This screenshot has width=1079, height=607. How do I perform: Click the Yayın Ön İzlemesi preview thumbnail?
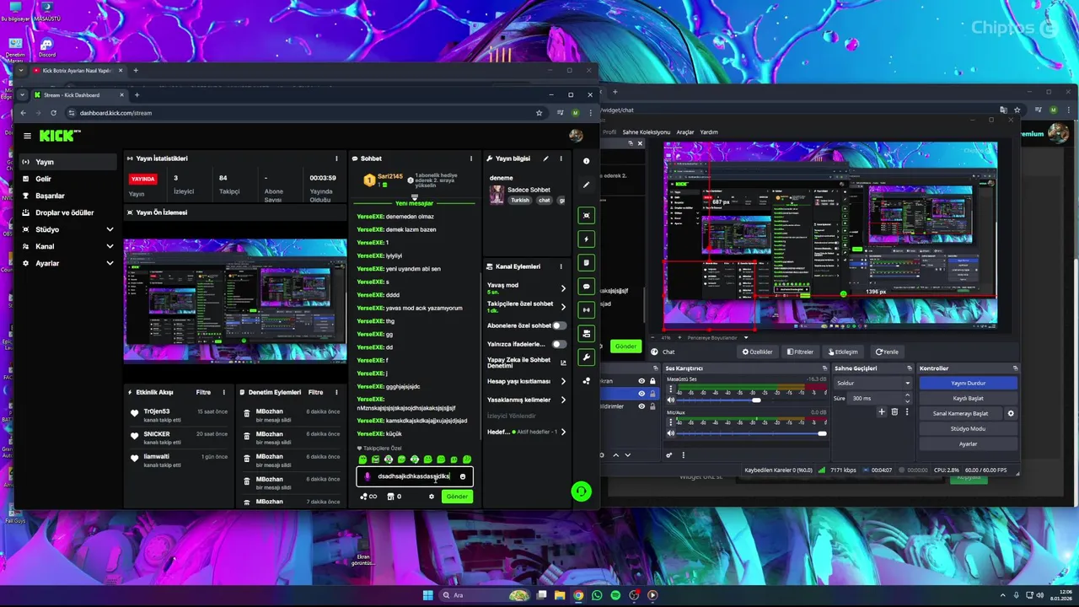pos(235,300)
